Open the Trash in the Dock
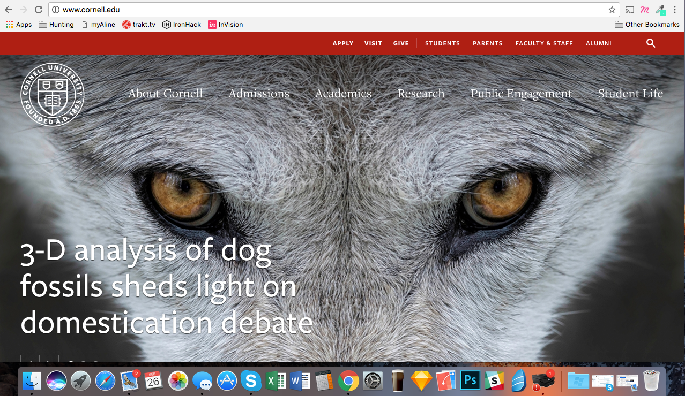This screenshot has height=396, width=685. click(x=652, y=381)
